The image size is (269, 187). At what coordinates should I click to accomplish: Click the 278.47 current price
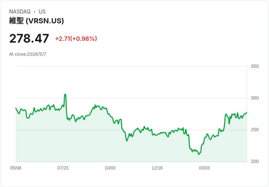click(29, 39)
